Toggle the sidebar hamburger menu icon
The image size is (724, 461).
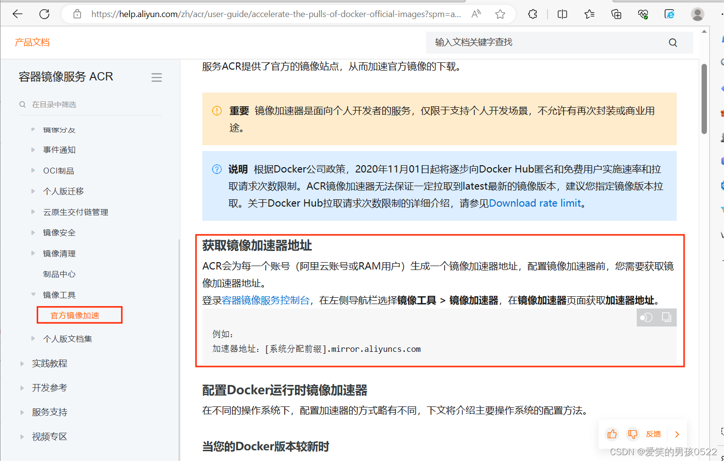[157, 77]
